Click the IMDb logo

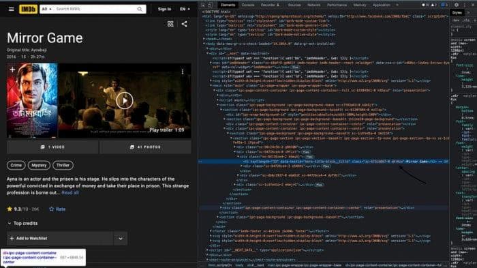pos(28,9)
